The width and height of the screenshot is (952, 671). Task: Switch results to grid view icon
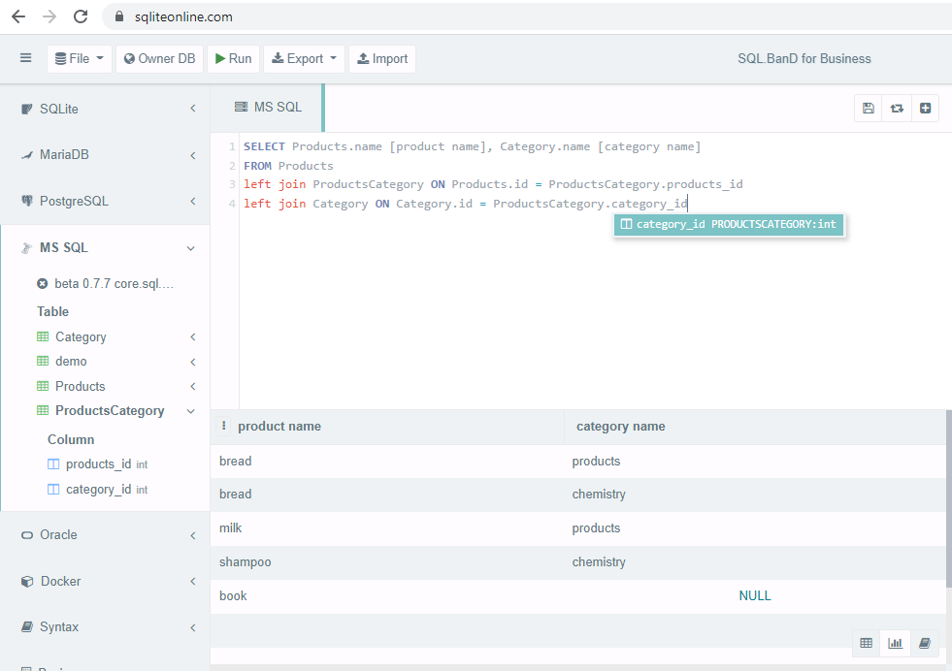click(x=866, y=643)
